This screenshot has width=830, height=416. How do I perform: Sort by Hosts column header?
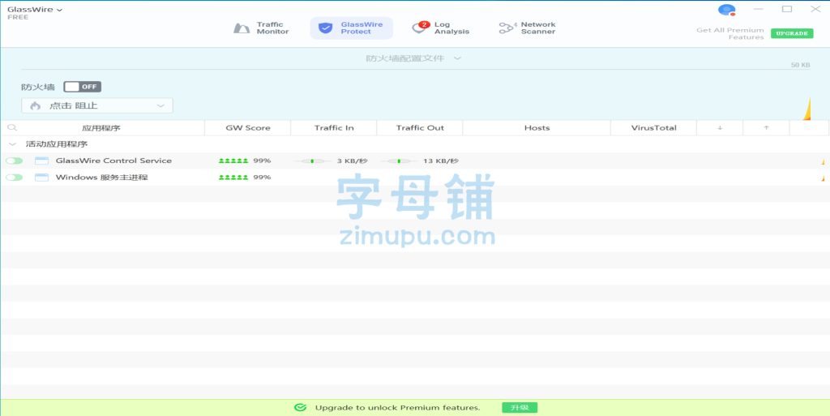(537, 127)
